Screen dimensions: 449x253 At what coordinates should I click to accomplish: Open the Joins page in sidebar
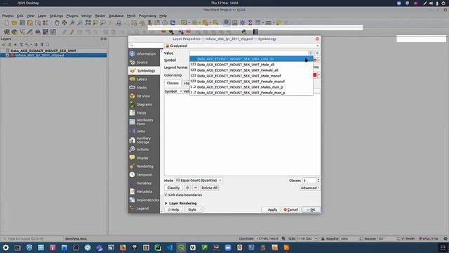click(x=144, y=131)
